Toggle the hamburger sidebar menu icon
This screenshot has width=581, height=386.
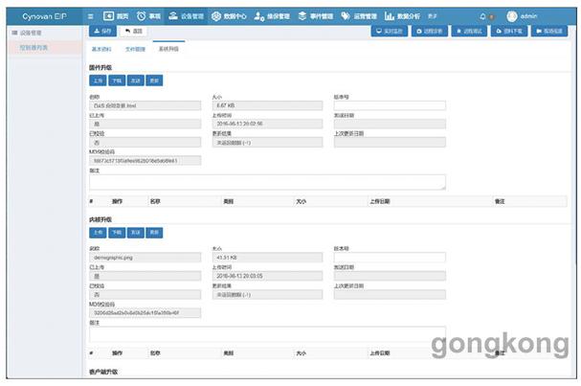pos(90,16)
